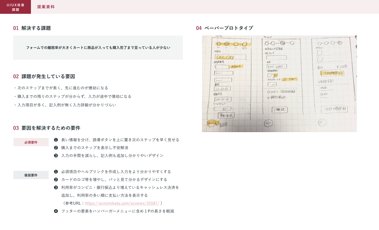Image resolution: width=379 pixels, height=230 pixels.
Task: Click bullet ❷ beside カードのロゴ等を増やし line
Action: (56, 179)
